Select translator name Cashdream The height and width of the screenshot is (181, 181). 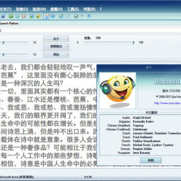pyautogui.click(x=140, y=129)
